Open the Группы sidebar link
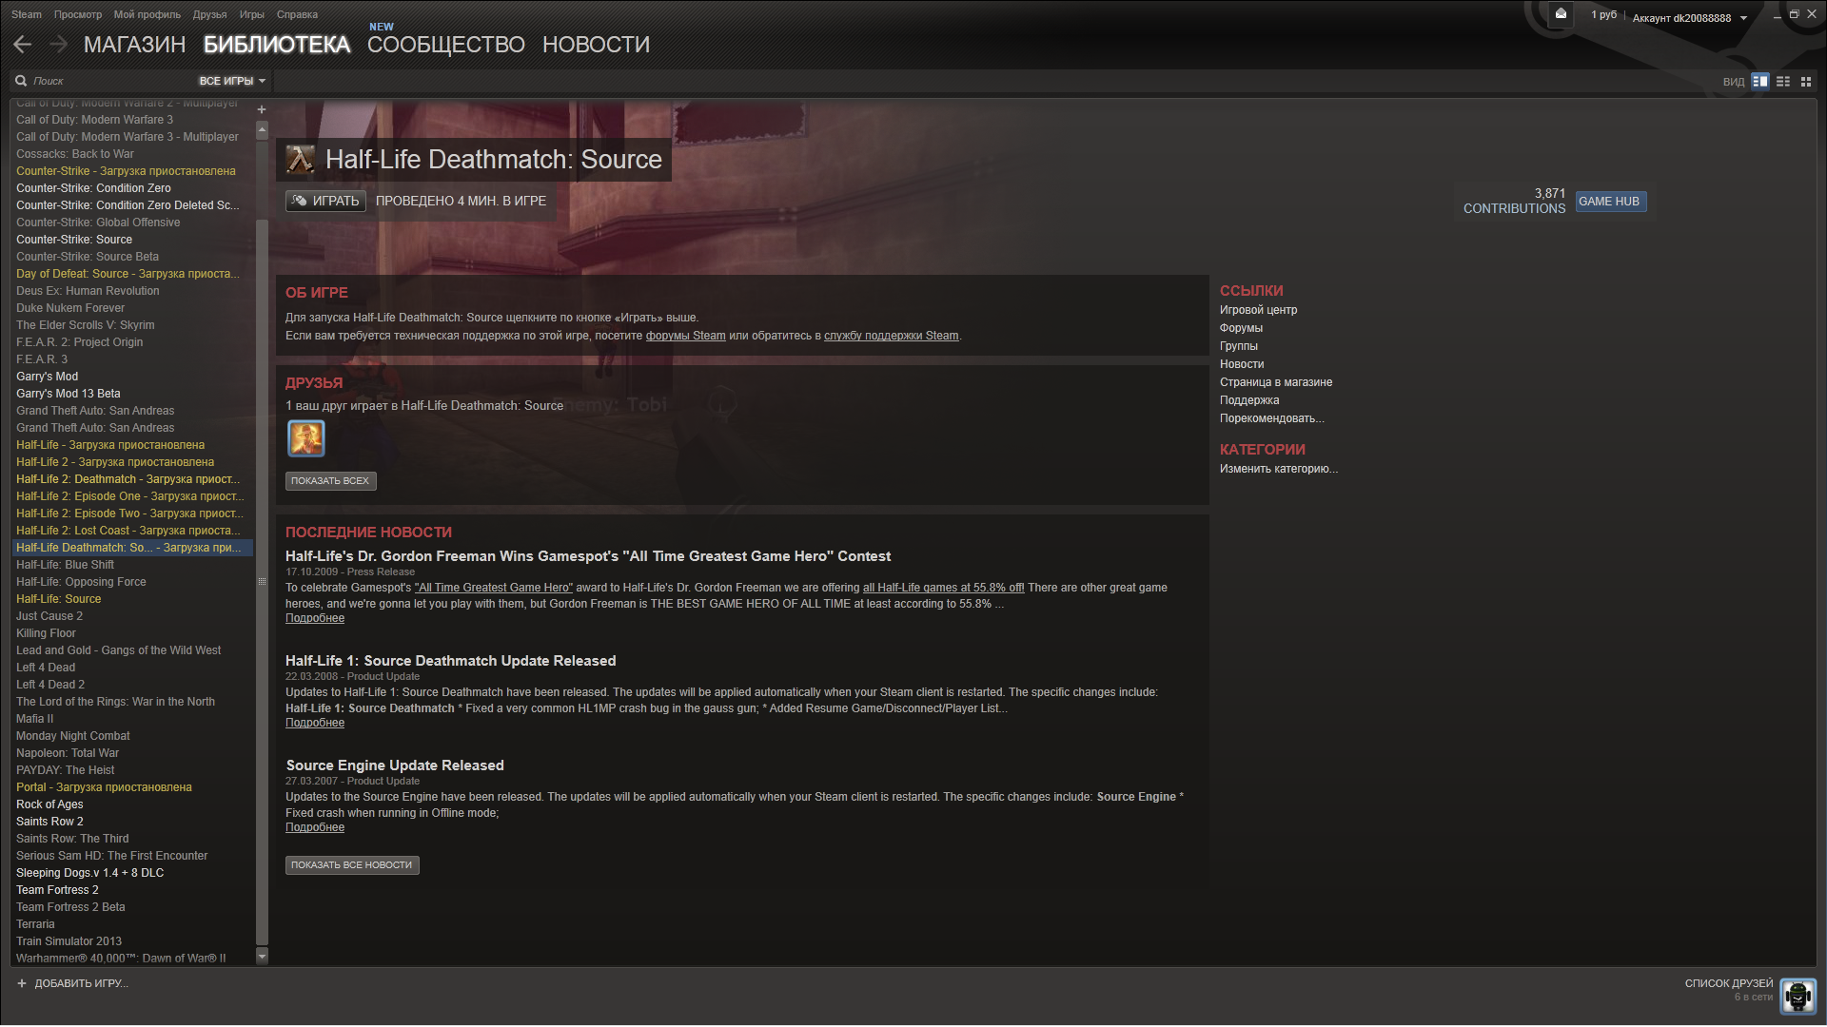 [x=1238, y=346]
